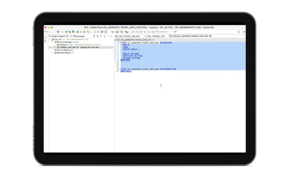Collapse the Favorite Packages node
The height and width of the screenshot is (178, 289).
[52, 42]
